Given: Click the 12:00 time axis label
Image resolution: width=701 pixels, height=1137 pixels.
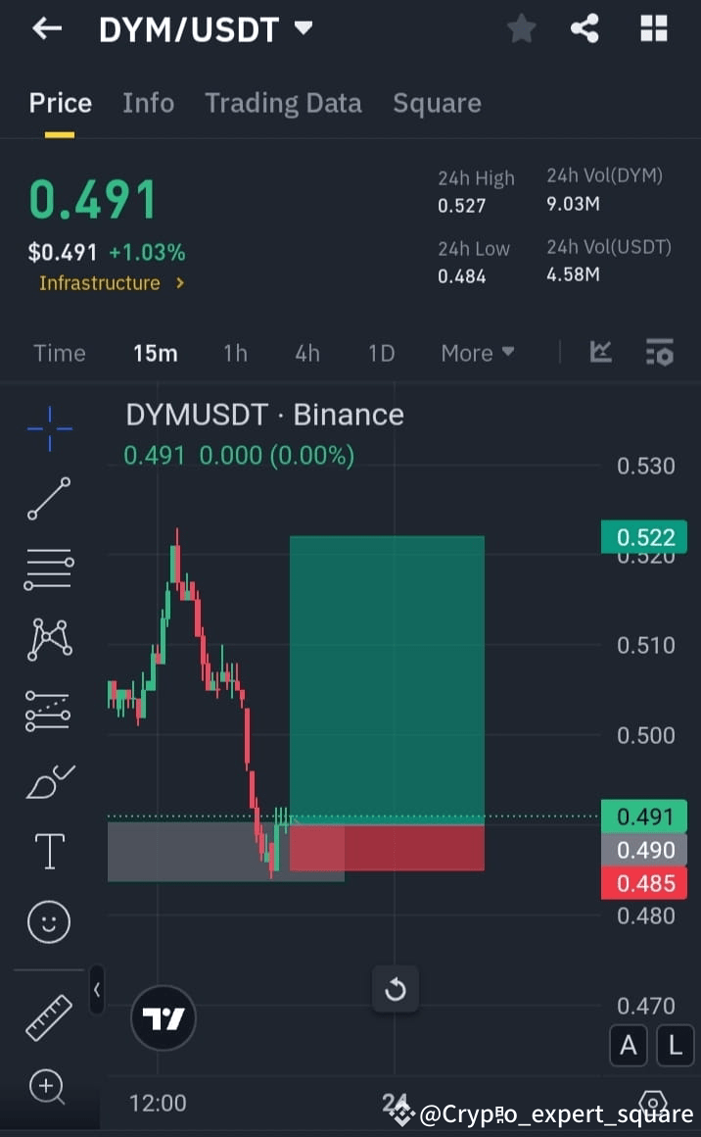Looking at the screenshot, I should [x=158, y=1103].
